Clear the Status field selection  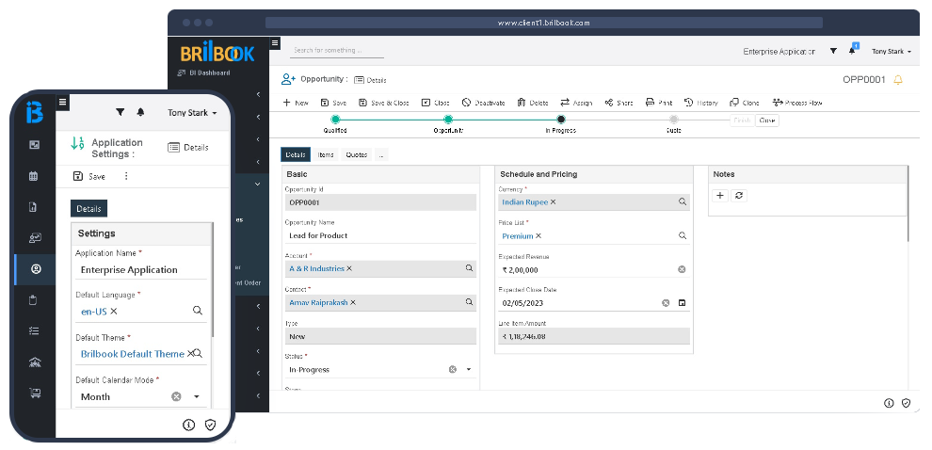452,369
